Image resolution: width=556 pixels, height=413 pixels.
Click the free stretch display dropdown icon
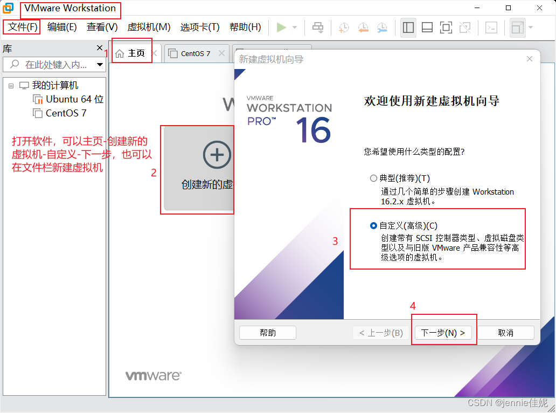(x=530, y=27)
